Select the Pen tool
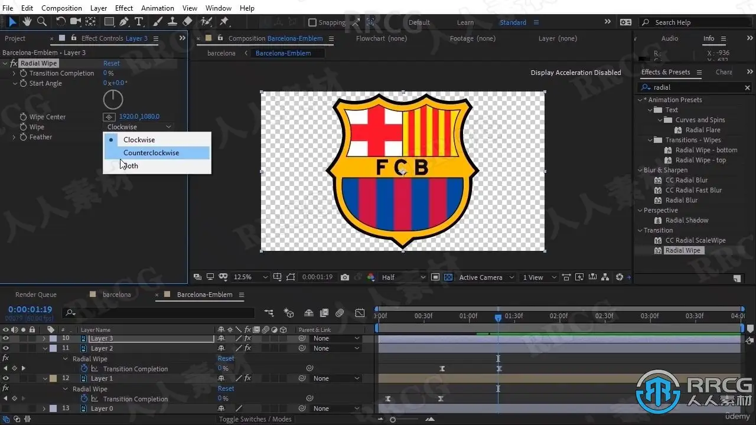756x425 pixels. click(124, 22)
